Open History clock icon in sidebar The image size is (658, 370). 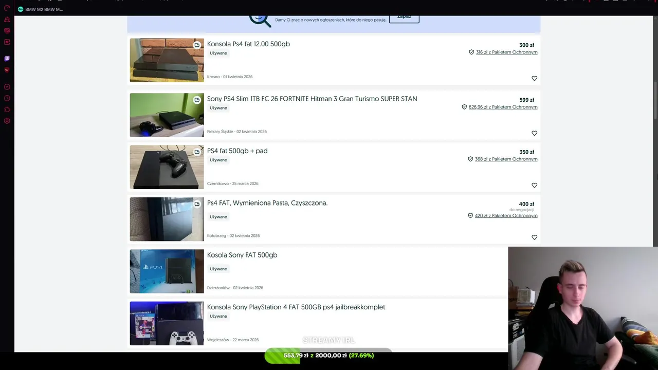point(7,98)
